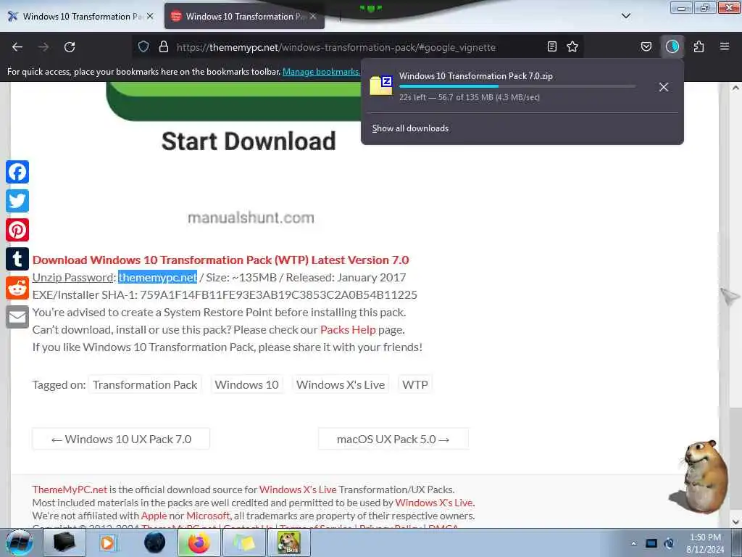
Task: Share page on Pinterest
Action: tap(17, 230)
